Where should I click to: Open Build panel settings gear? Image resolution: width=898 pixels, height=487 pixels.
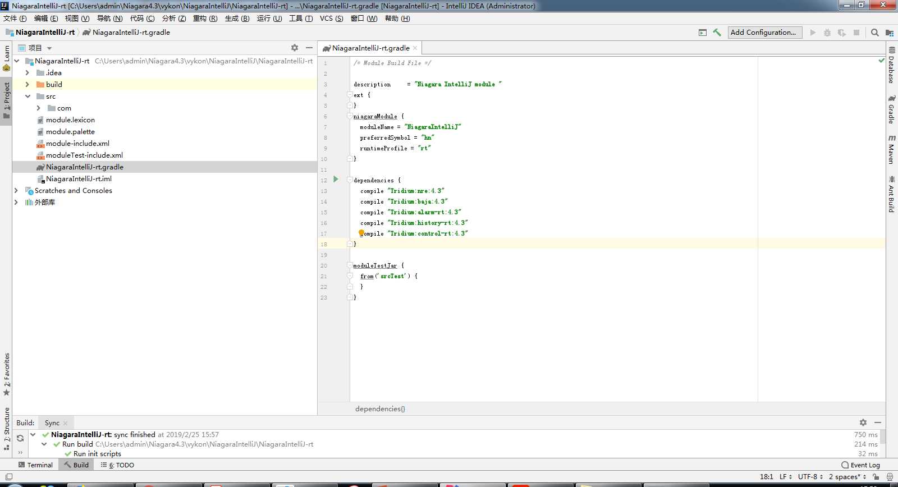pyautogui.click(x=863, y=422)
